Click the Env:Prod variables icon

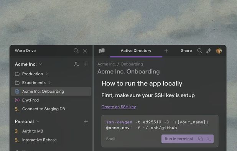click(17, 100)
